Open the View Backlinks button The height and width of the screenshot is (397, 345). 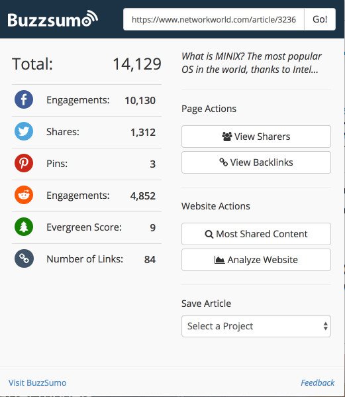pos(256,162)
